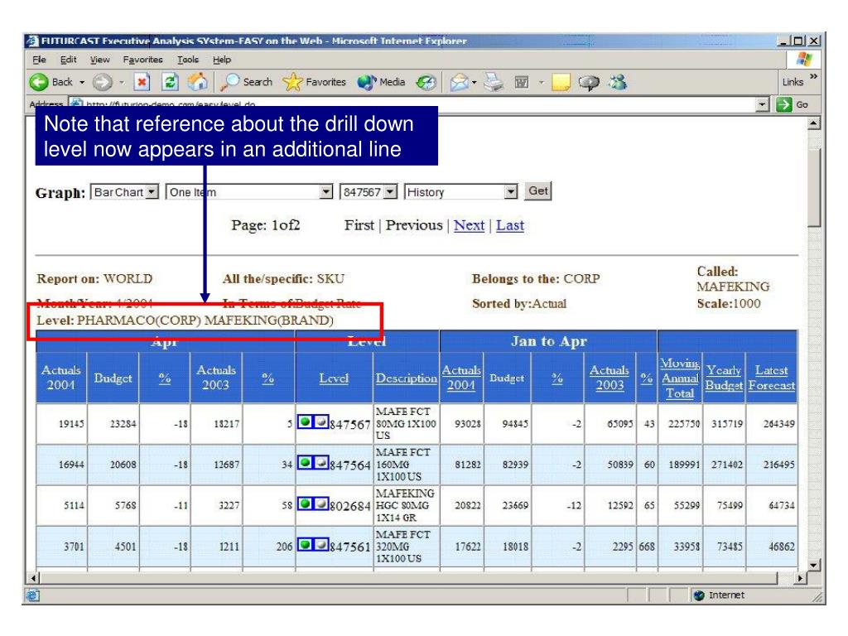
Task: Click the level code 847567
Action: (350, 425)
